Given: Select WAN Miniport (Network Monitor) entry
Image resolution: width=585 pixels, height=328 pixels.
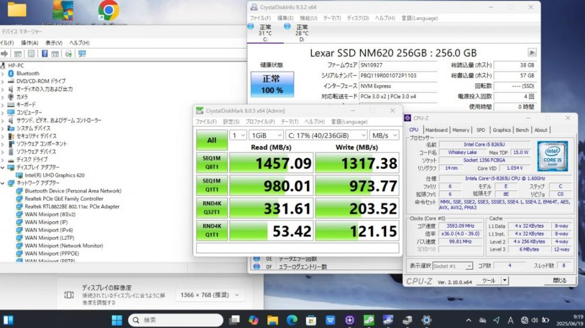Looking at the screenshot, I should [x=64, y=246].
